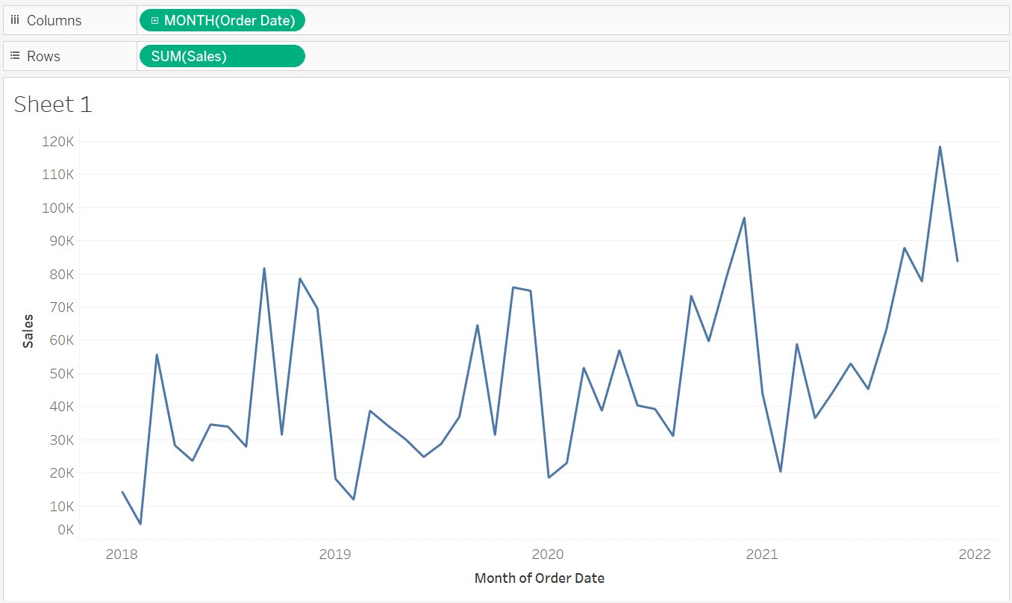Image resolution: width=1012 pixels, height=603 pixels.
Task: Select the SUM(Sales) pill
Action: pos(222,57)
